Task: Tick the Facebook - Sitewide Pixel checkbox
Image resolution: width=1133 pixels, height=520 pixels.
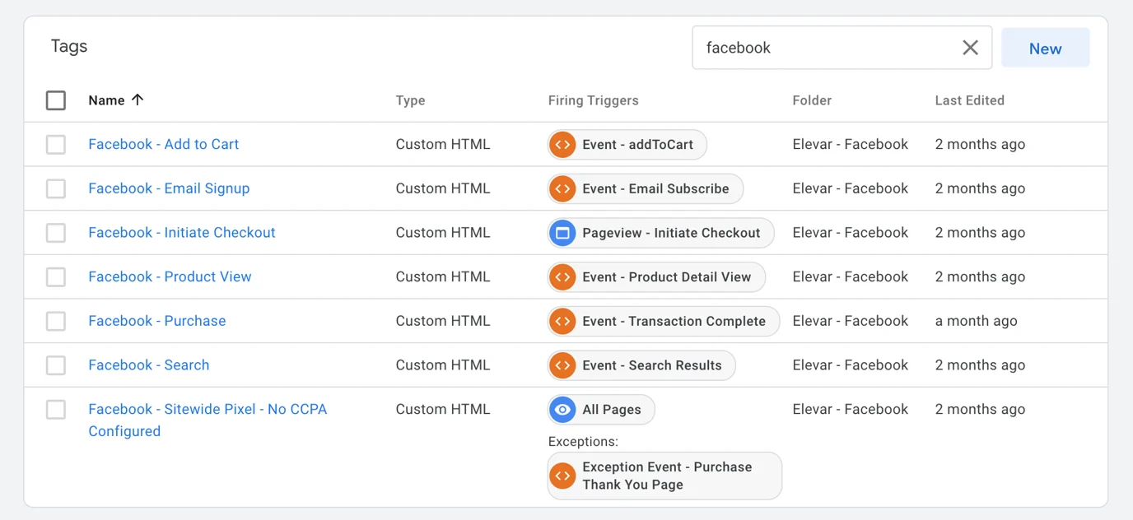Action: (x=56, y=410)
